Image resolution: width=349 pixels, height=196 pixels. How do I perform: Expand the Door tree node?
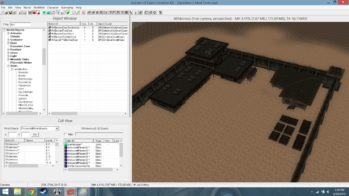8,43
